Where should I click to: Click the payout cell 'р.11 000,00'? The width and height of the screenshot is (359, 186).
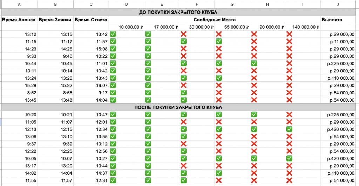coord(338,42)
